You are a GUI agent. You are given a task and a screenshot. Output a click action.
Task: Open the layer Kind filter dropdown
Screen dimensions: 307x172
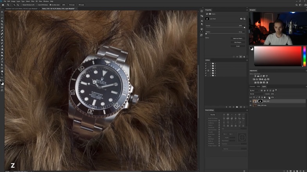[x=254, y=90]
